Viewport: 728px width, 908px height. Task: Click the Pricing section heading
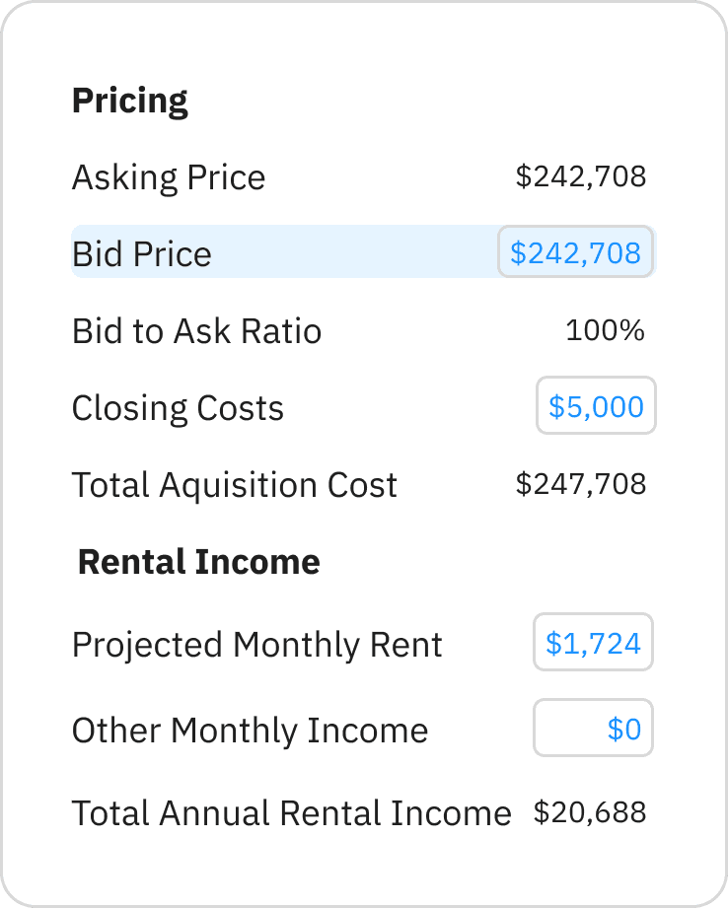click(129, 101)
